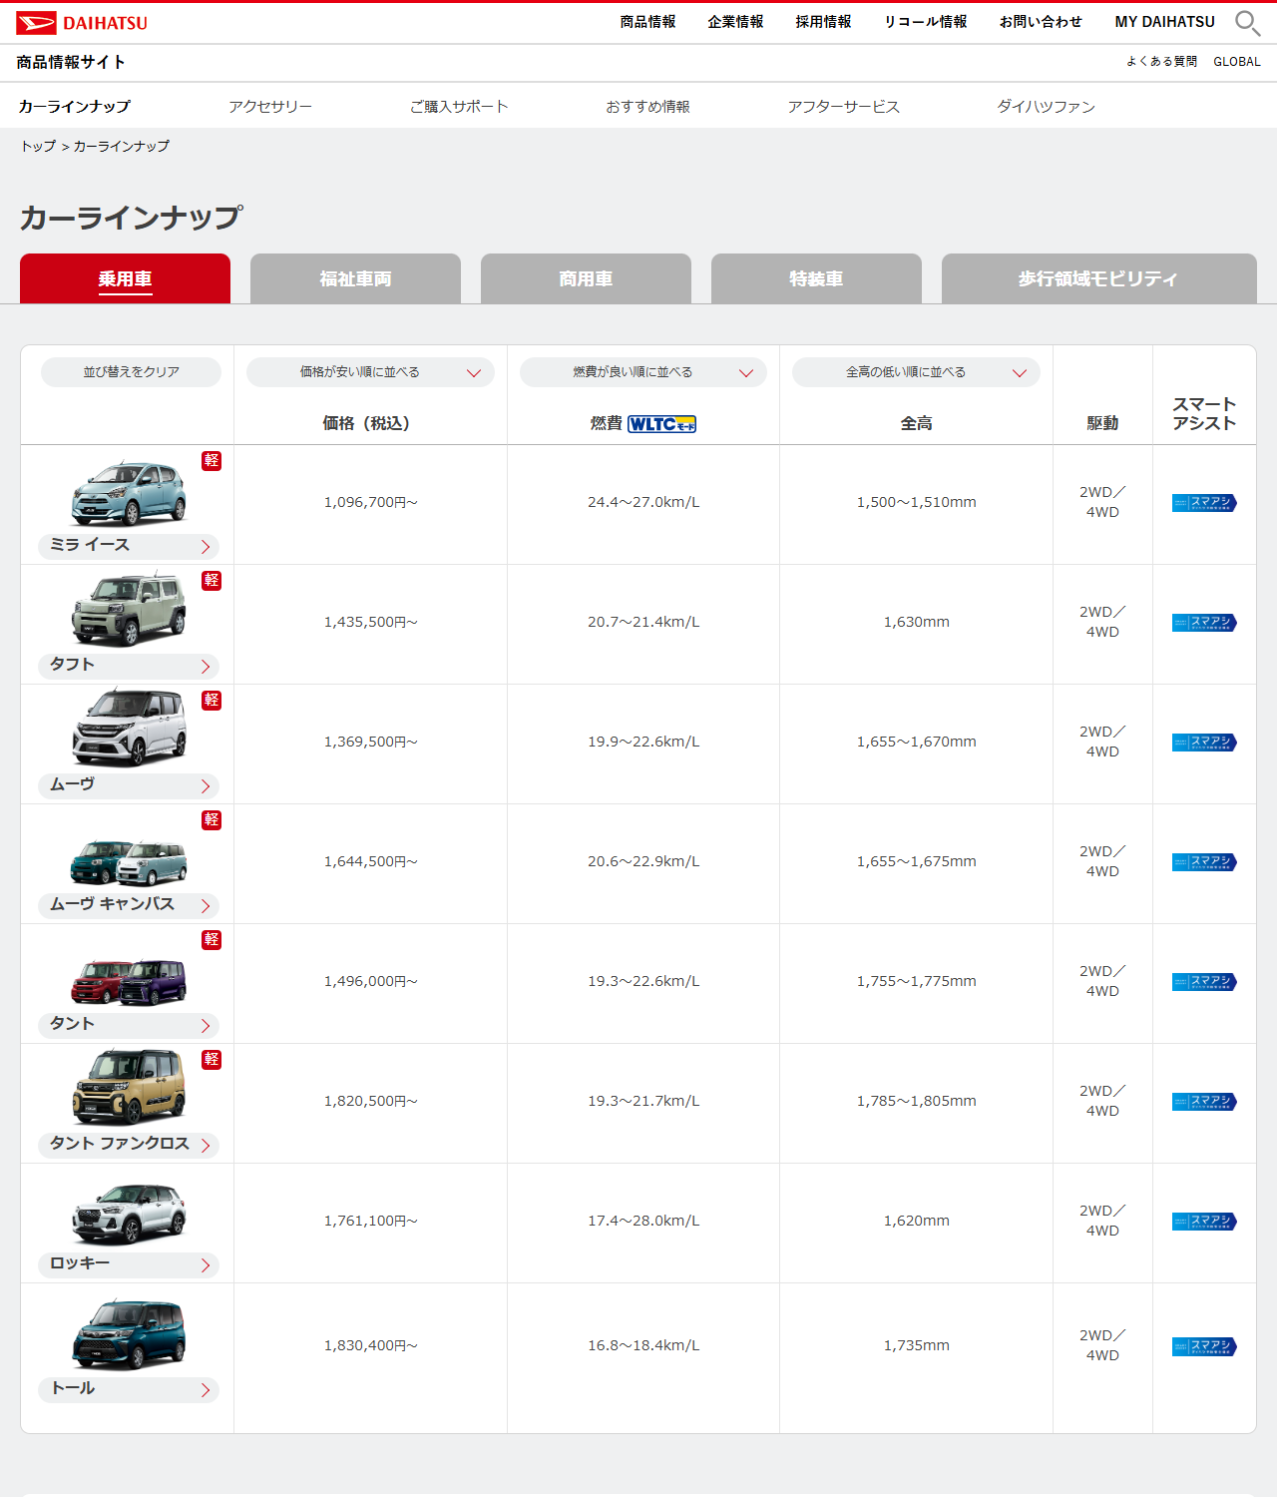This screenshot has width=1277, height=1497.
Task: Open the タント ファンクロス model link
Action: 129,1145
